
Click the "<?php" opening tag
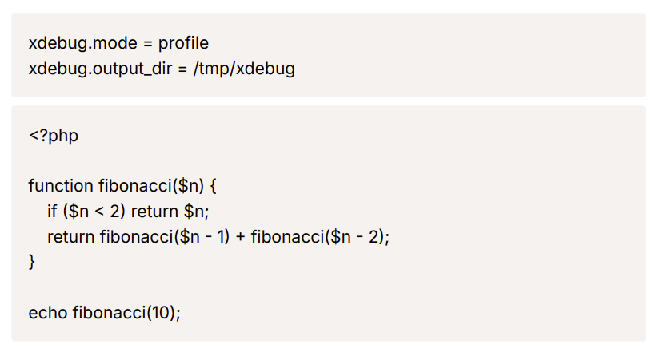tap(54, 136)
